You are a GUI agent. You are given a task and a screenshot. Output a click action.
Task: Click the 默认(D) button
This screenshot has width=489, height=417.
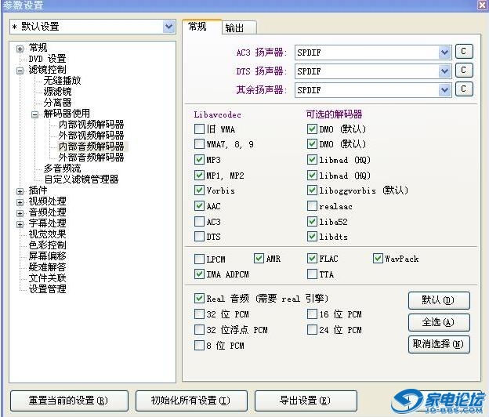tap(439, 300)
